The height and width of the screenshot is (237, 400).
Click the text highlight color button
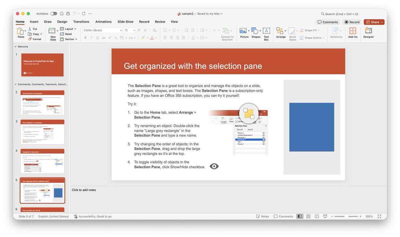143,38
